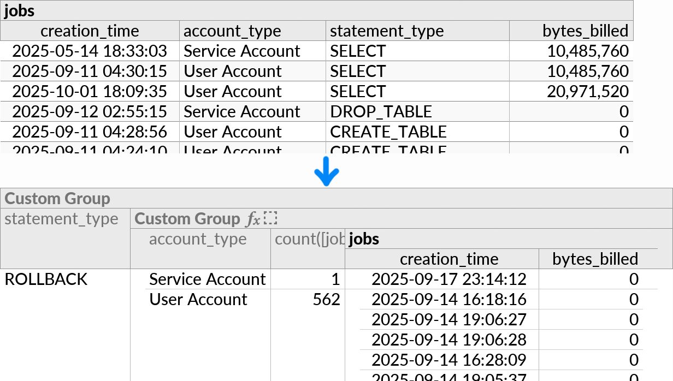Select the ROLLBACK row label
673x381 pixels.
45,279
